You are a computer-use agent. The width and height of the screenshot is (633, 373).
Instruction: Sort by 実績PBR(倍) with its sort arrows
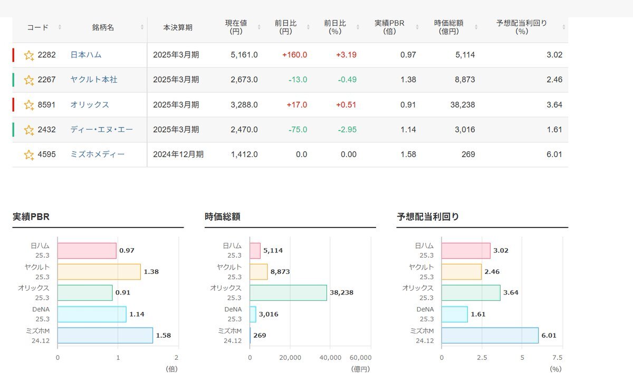(417, 27)
